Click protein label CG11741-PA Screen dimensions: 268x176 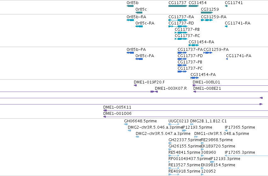tap(239, 56)
